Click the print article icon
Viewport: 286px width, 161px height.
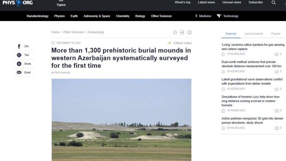189,32
